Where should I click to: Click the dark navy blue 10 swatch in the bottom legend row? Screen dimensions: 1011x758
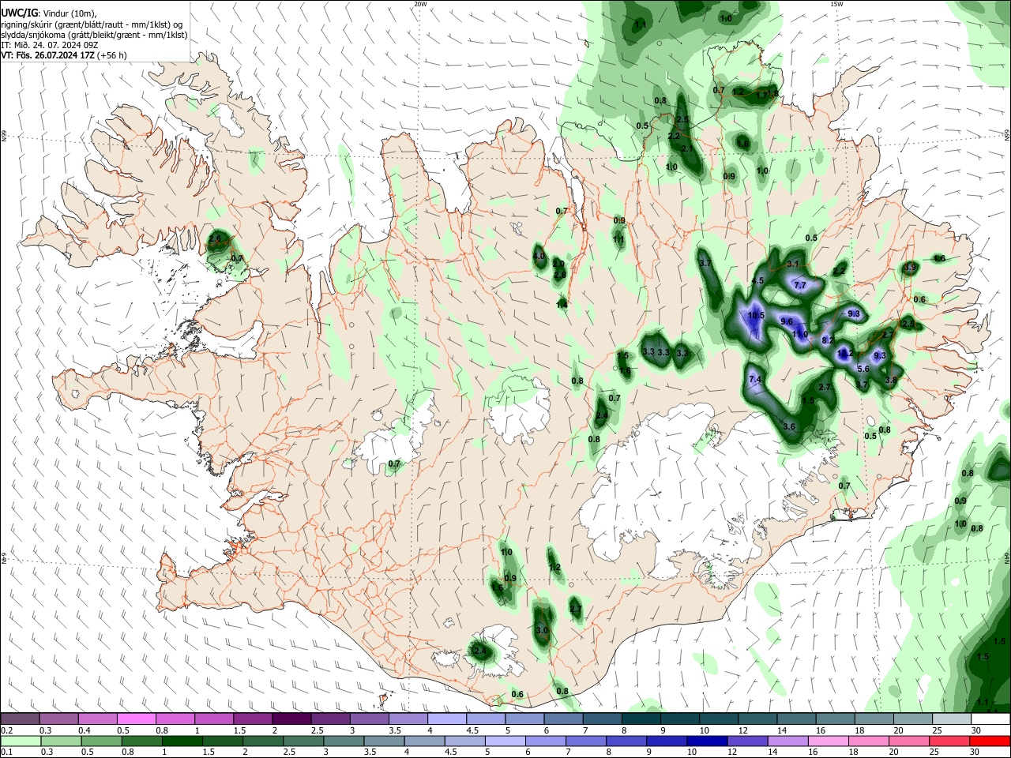[x=706, y=741]
